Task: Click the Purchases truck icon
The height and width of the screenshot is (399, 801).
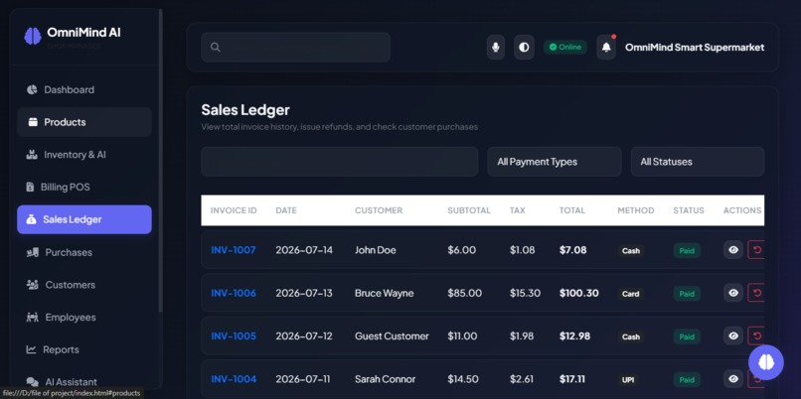Action: 32,252
